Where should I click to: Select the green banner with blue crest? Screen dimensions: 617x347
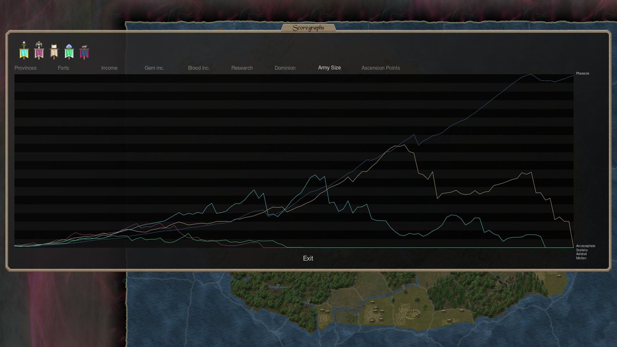pos(69,51)
